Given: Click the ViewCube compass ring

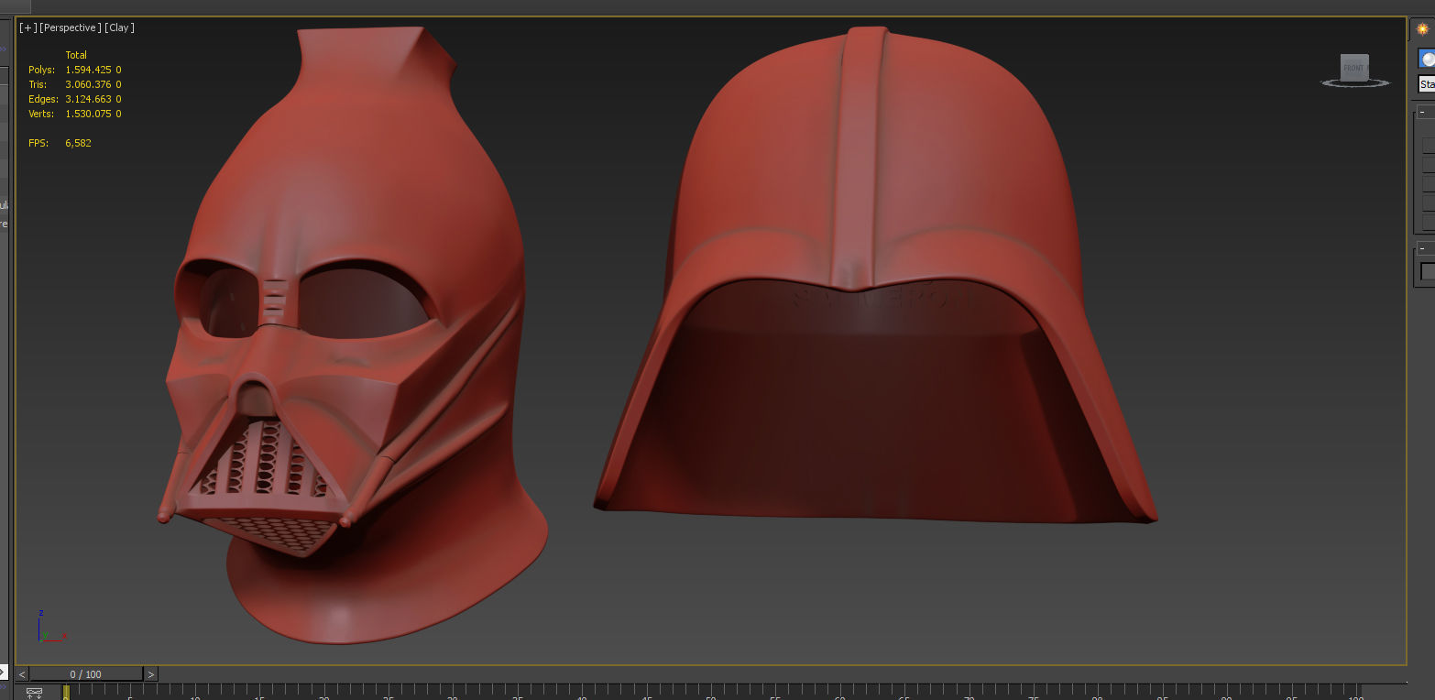Looking at the screenshot, I should point(1354,83).
